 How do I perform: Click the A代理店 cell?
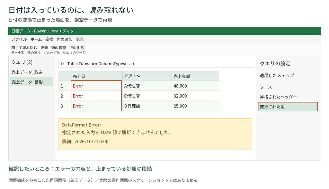coord(147,86)
